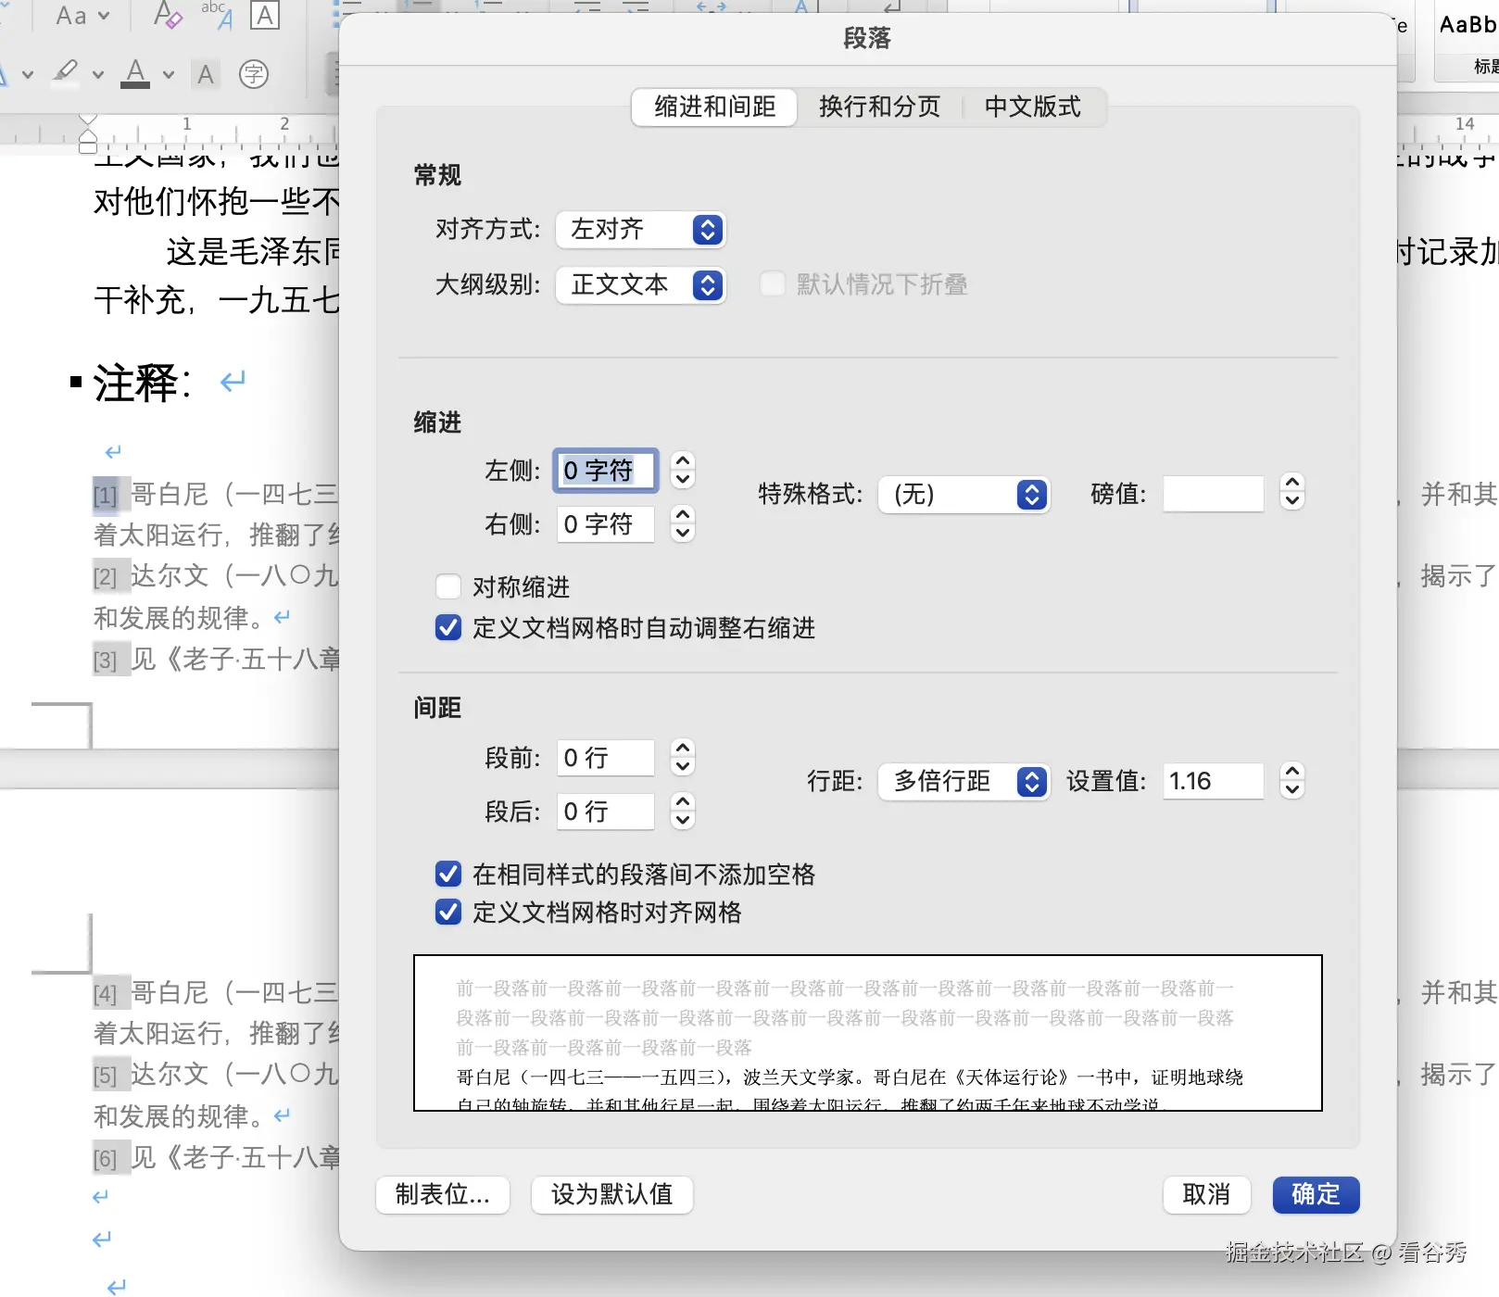The height and width of the screenshot is (1297, 1499).
Task: Open the 行距 line spacing dropdown
Action: tap(964, 782)
